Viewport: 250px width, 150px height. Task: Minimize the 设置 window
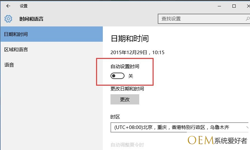tap(219, 6)
